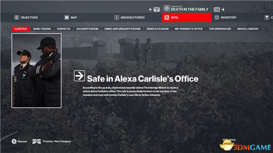
Task: Click the Objectives target icon
Action: coord(17,17)
